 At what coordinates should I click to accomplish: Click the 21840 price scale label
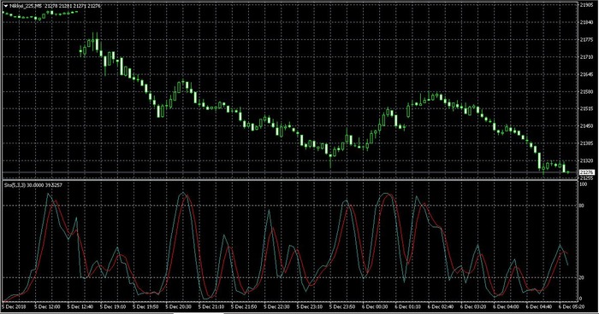pos(586,22)
